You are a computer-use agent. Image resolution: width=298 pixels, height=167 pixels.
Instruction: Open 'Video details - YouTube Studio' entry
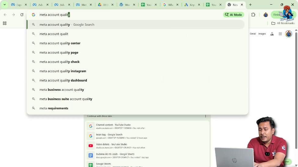point(147,146)
